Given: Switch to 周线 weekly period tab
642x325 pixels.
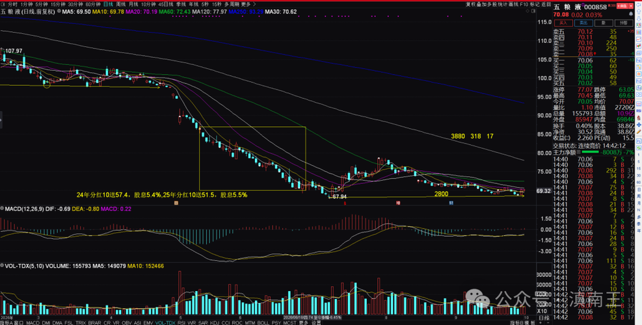Looking at the screenshot, I should [x=121, y=4].
